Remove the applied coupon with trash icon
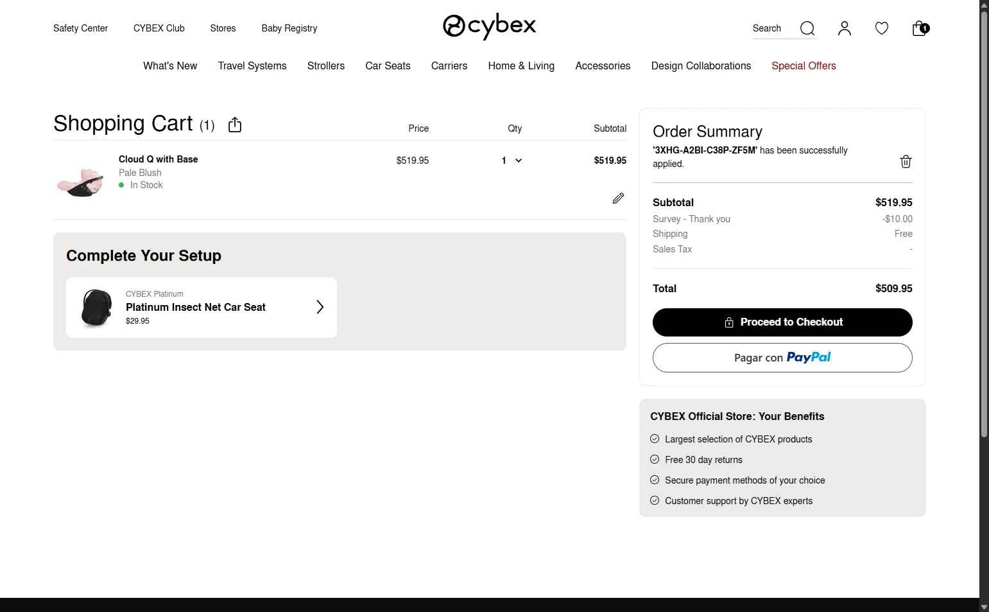Screen dimensions: 989x612 (x=906, y=161)
